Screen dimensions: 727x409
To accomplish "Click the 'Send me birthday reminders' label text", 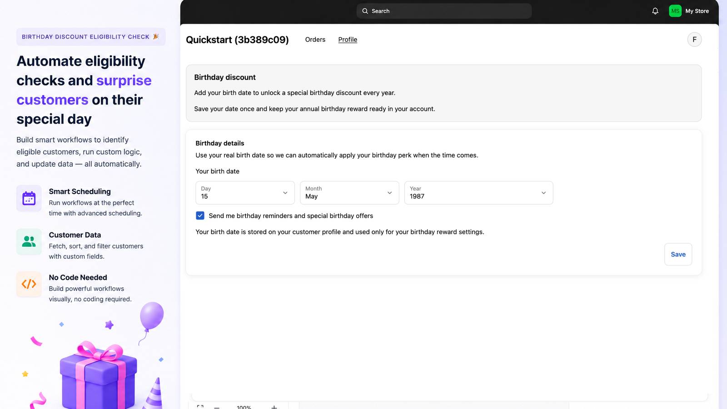I will (x=291, y=216).
